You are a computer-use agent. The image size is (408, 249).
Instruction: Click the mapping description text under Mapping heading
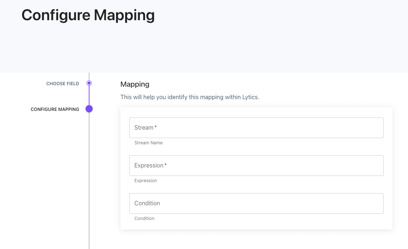coord(190,97)
